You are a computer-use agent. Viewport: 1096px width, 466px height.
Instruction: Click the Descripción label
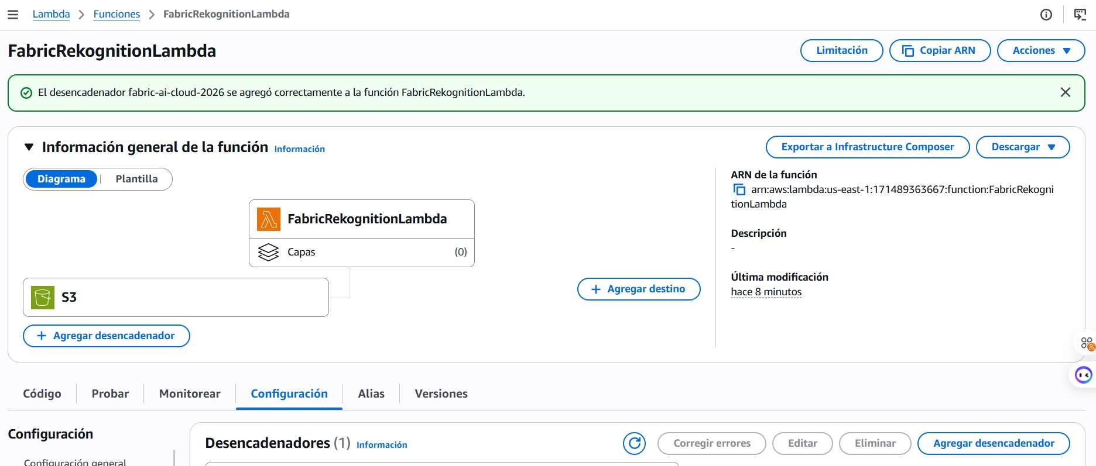(x=759, y=233)
